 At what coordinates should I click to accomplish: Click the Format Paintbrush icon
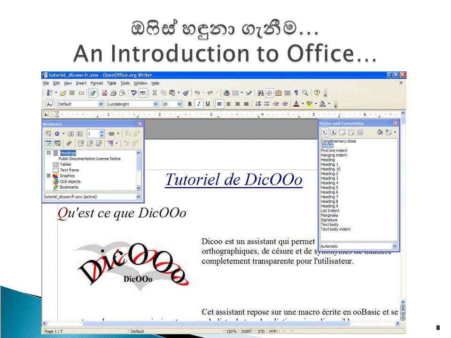coord(186,93)
